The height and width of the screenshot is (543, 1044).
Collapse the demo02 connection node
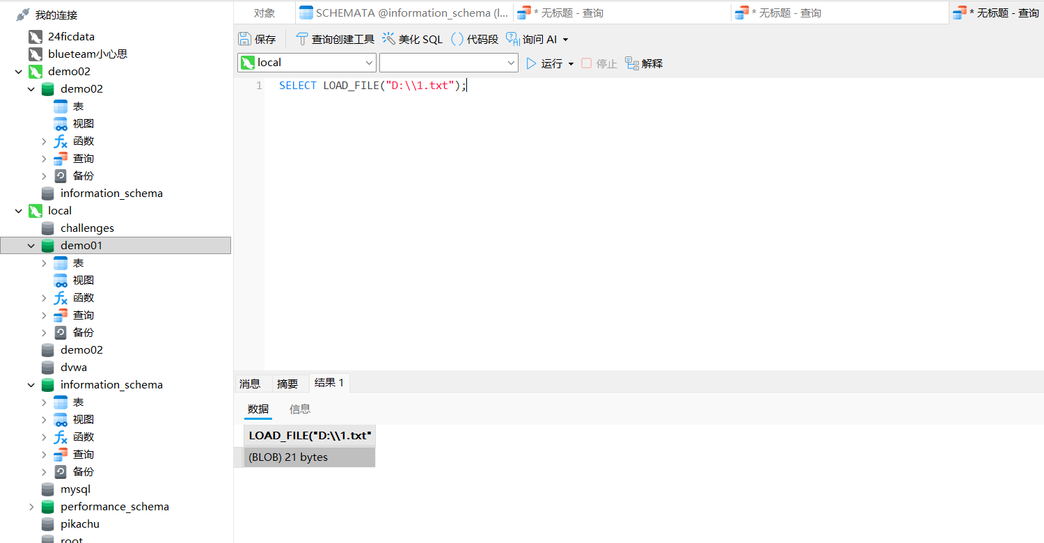18,71
